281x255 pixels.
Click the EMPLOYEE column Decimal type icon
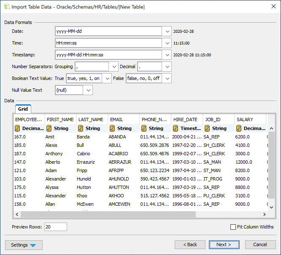point(17,128)
